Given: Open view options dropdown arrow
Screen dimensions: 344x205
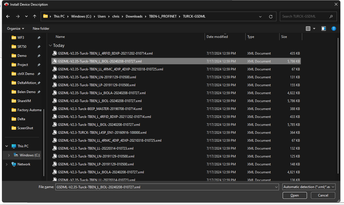Looking at the screenshot, I should 314,29.
